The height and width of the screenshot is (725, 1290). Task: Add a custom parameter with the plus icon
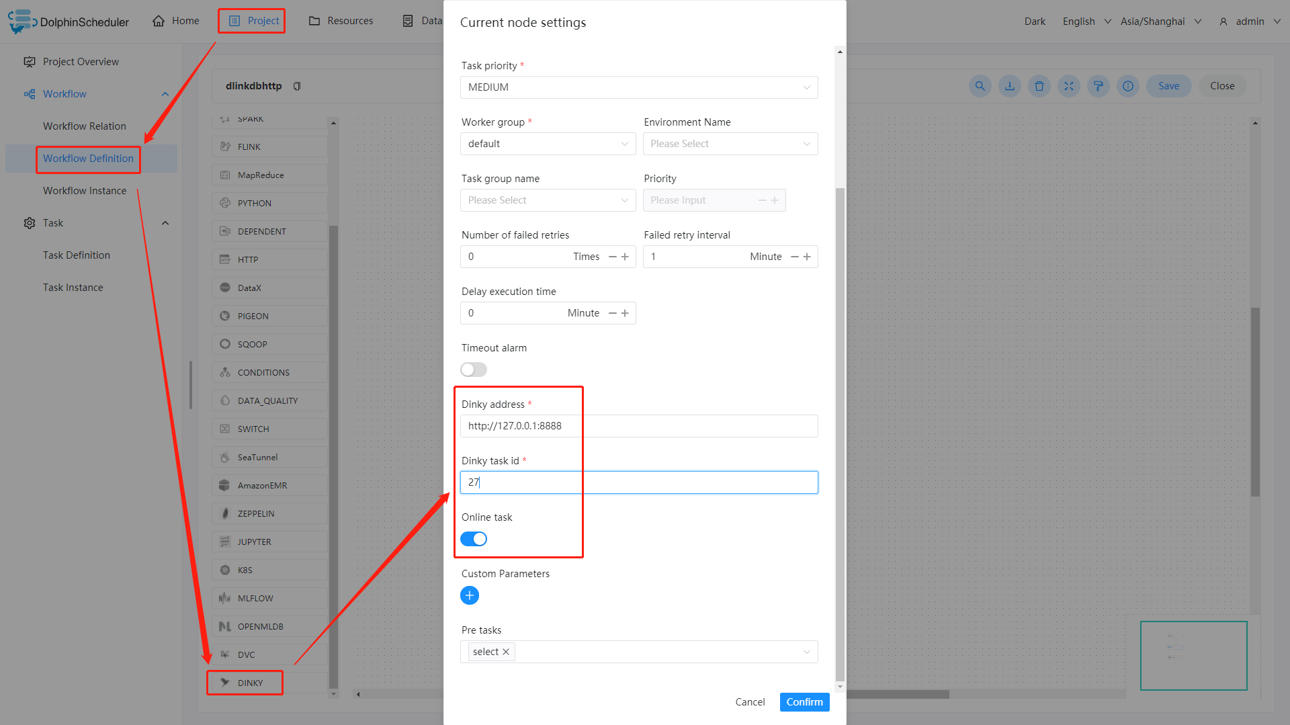[470, 595]
